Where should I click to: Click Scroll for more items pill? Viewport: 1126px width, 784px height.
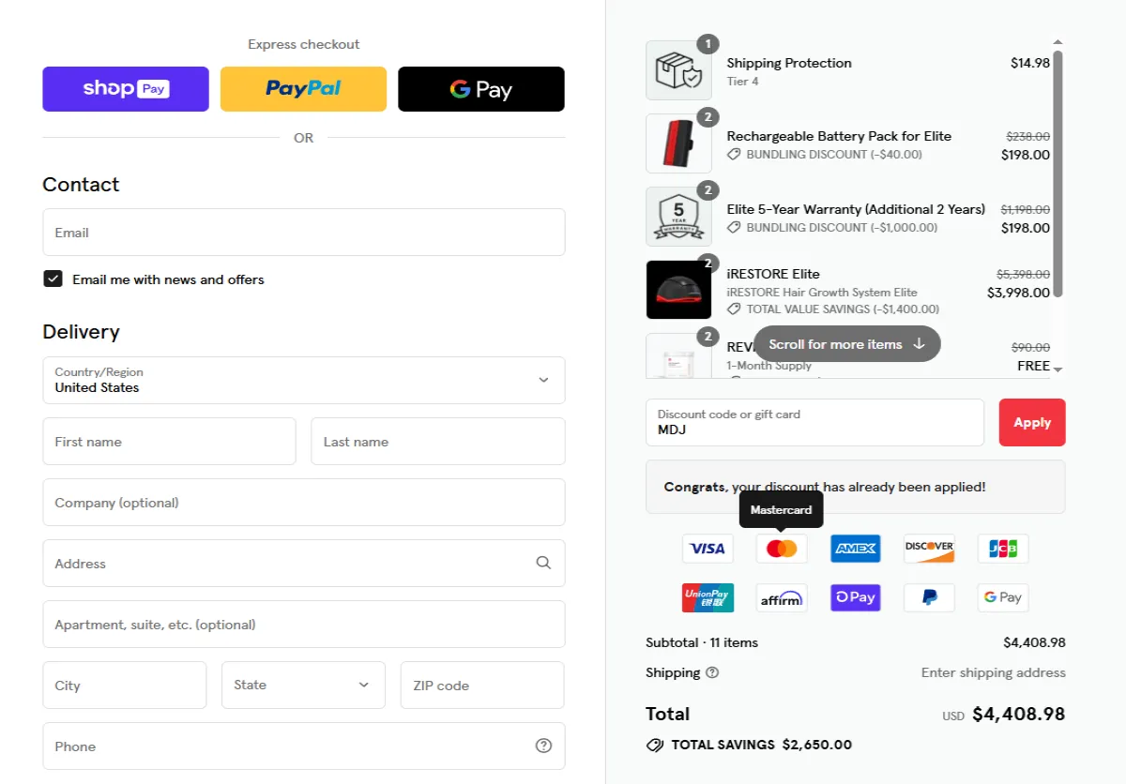(847, 344)
